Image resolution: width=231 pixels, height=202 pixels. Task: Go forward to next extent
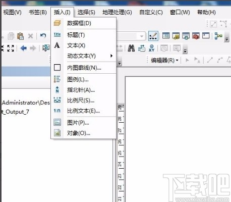(33, 48)
